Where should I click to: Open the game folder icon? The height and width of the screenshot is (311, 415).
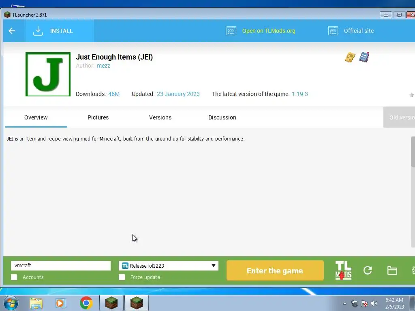pos(392,271)
